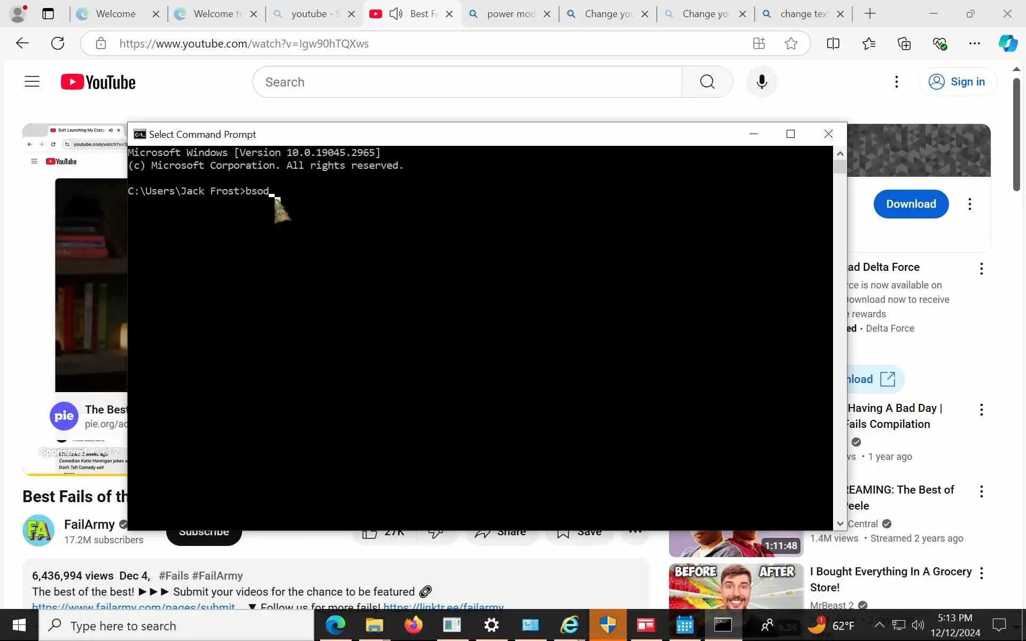Click the YouTube search magnifier button
This screenshot has width=1026, height=641.
pyautogui.click(x=707, y=82)
